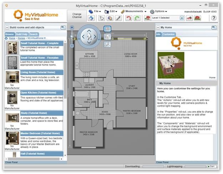Move view down on navigation wheel
Screen dimensions: 223x174
[89, 42]
